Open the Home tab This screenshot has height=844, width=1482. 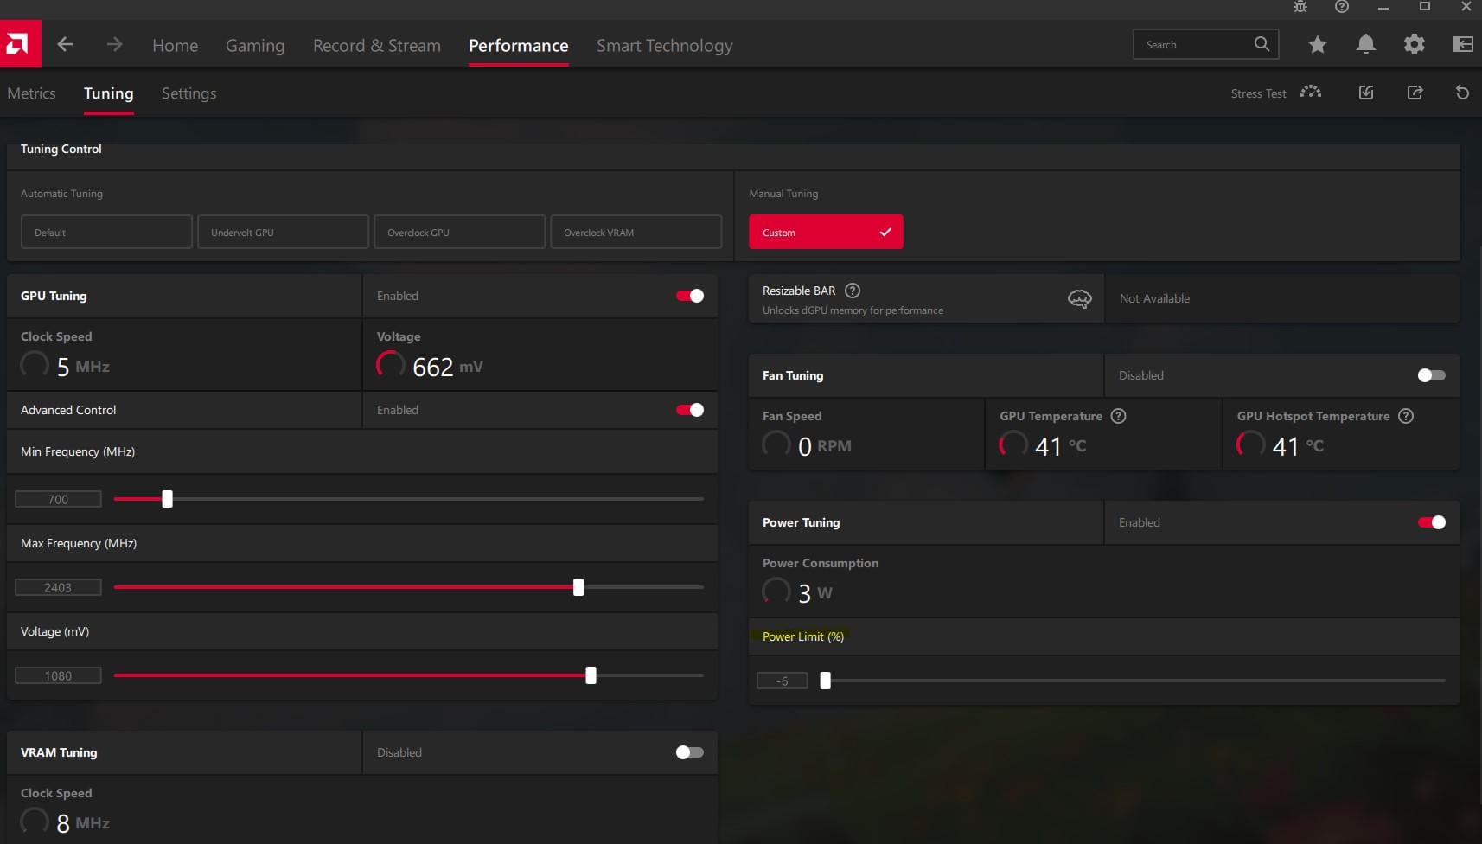[x=176, y=45]
